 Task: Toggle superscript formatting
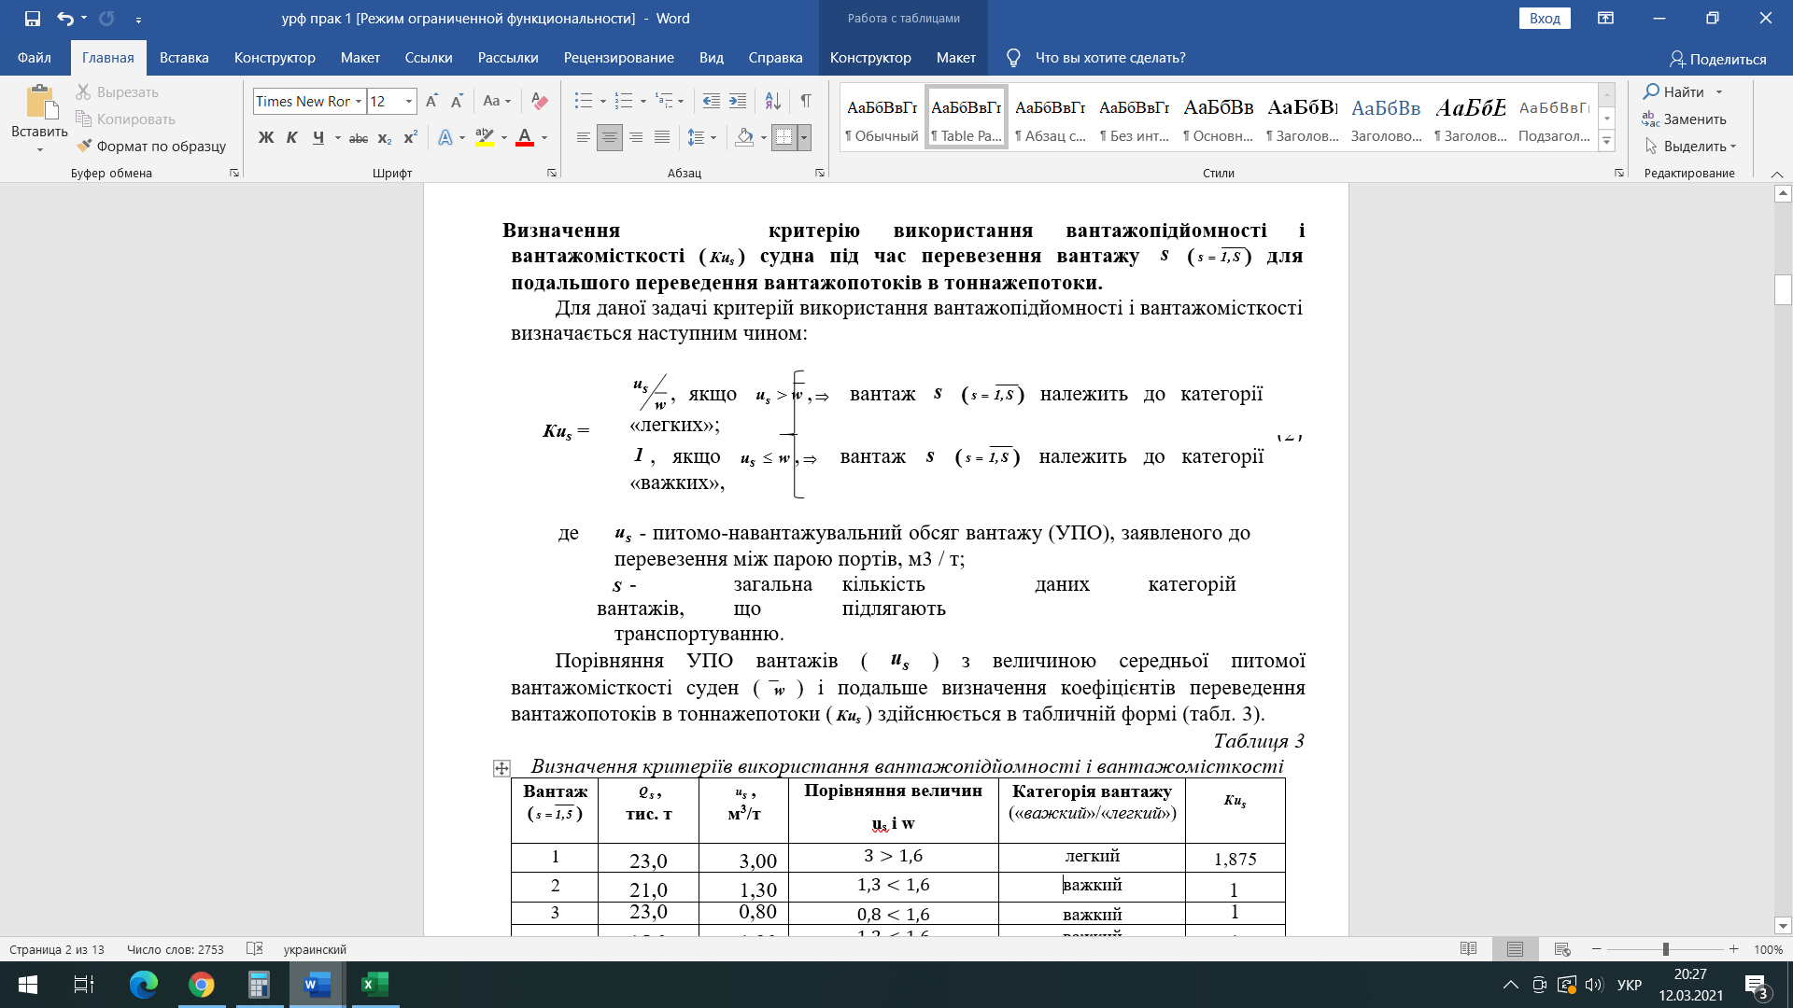coord(410,138)
